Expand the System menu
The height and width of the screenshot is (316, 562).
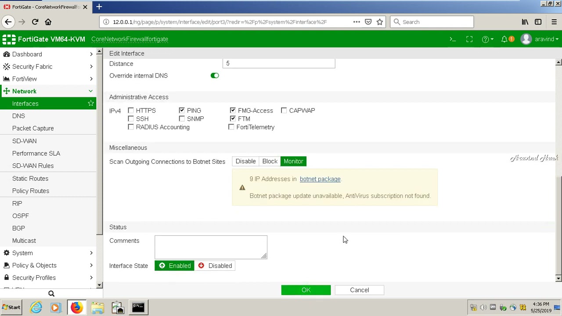click(x=48, y=253)
